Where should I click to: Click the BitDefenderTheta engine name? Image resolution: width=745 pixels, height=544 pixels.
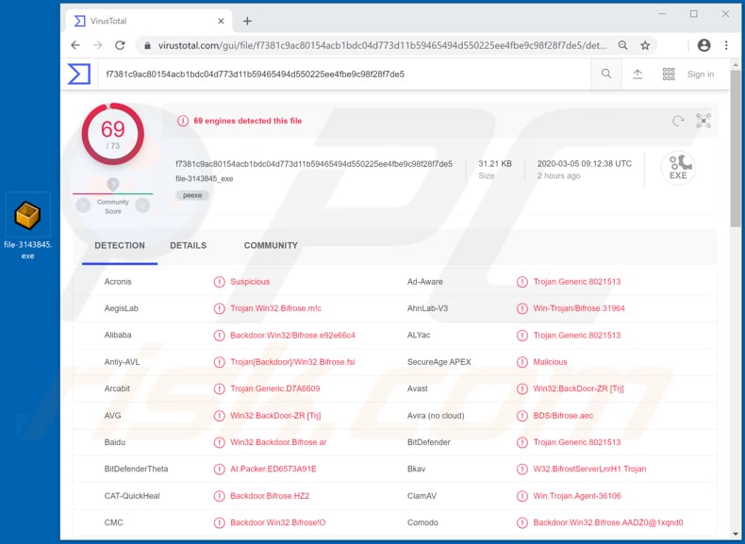tap(137, 469)
